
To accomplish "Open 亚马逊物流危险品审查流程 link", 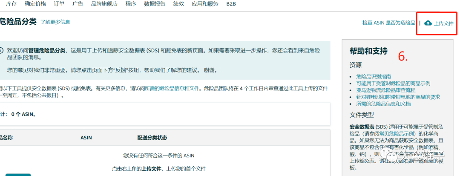I will [x=386, y=90].
